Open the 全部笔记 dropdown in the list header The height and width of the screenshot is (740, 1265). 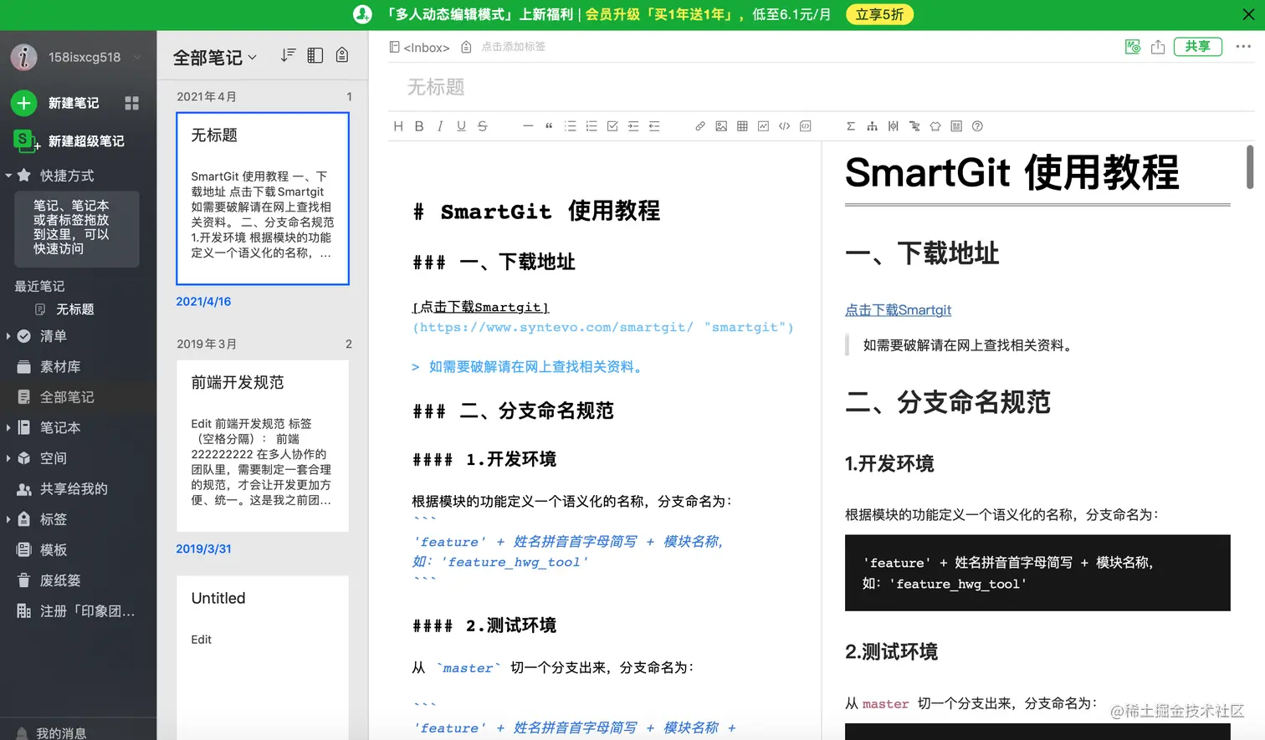tap(215, 57)
